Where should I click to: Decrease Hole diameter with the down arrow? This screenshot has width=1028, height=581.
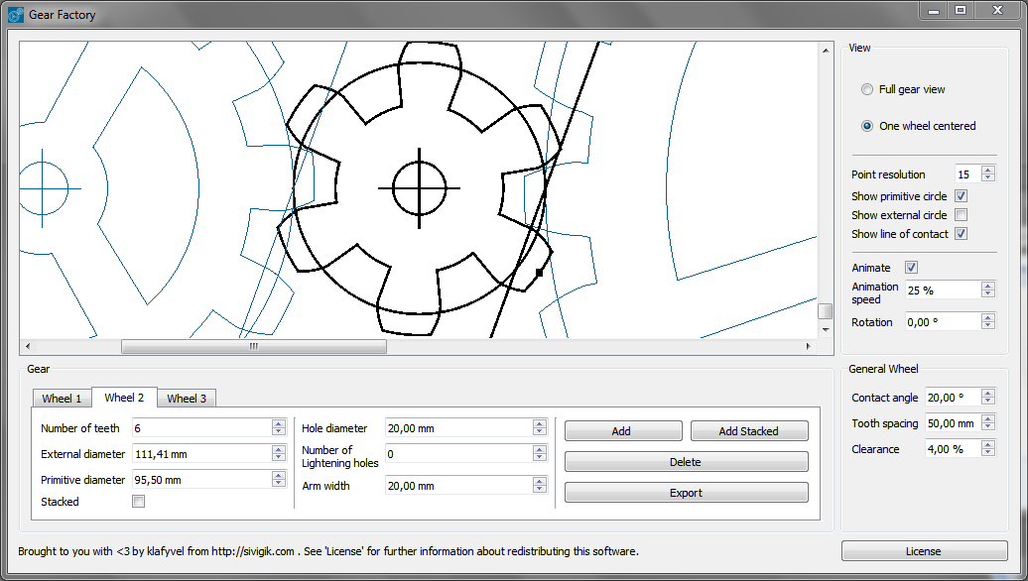pyautogui.click(x=540, y=431)
